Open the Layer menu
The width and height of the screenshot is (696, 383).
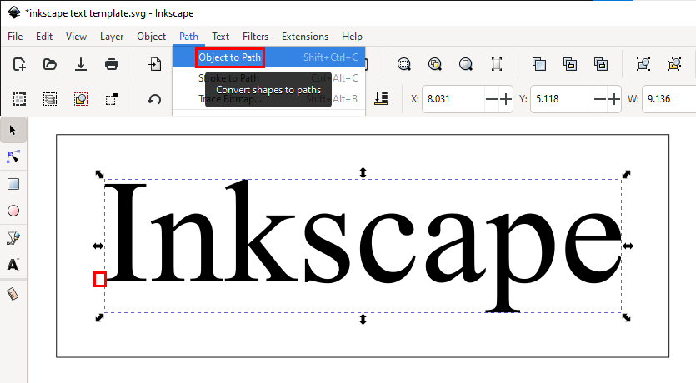pos(112,37)
